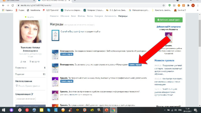Click the edit icon beside Специализация
Viewport: 201px width, 113px height.
click(32, 94)
